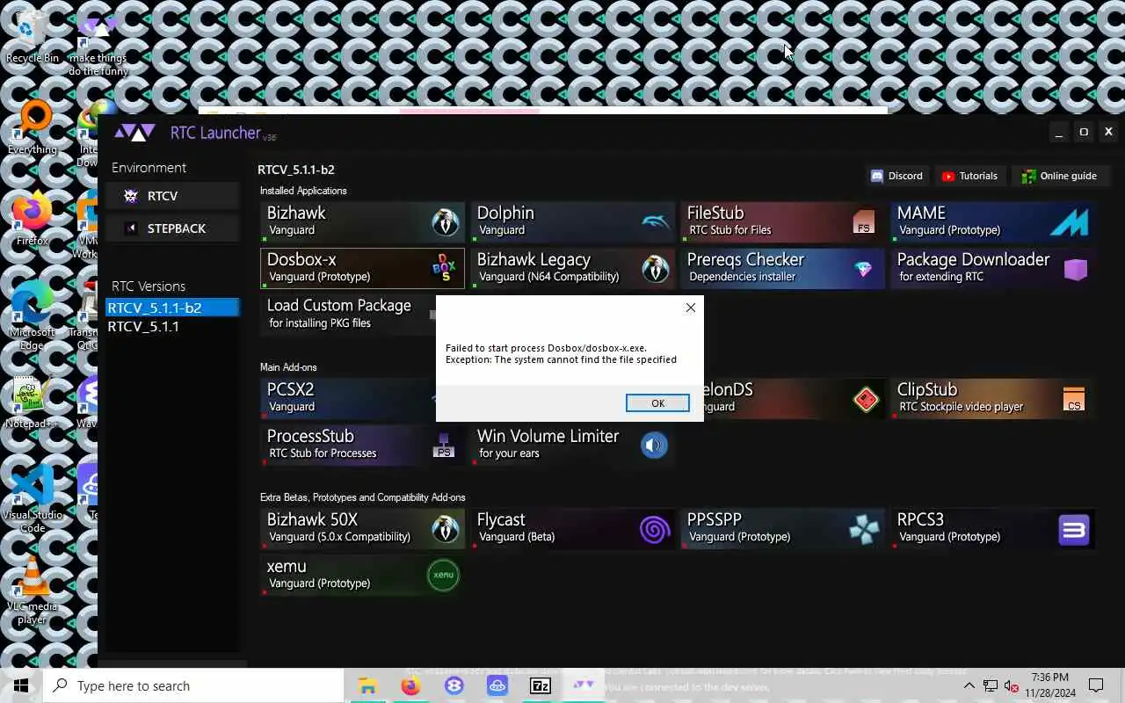Open the notification center icon

pyautogui.click(x=1096, y=685)
